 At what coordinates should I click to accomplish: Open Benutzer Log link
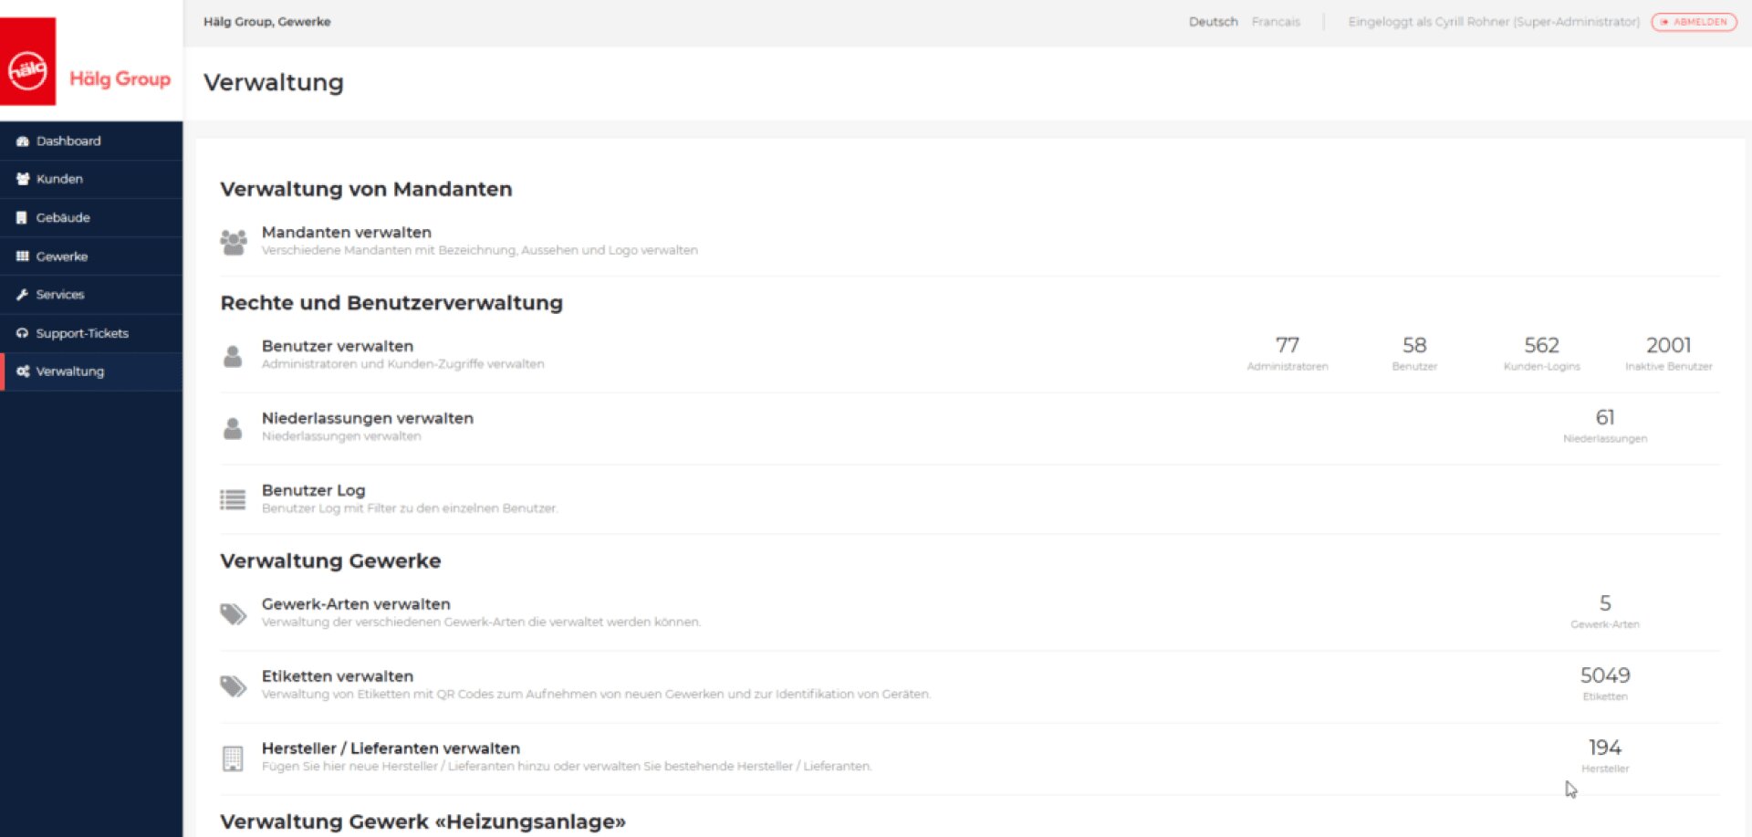click(x=313, y=490)
